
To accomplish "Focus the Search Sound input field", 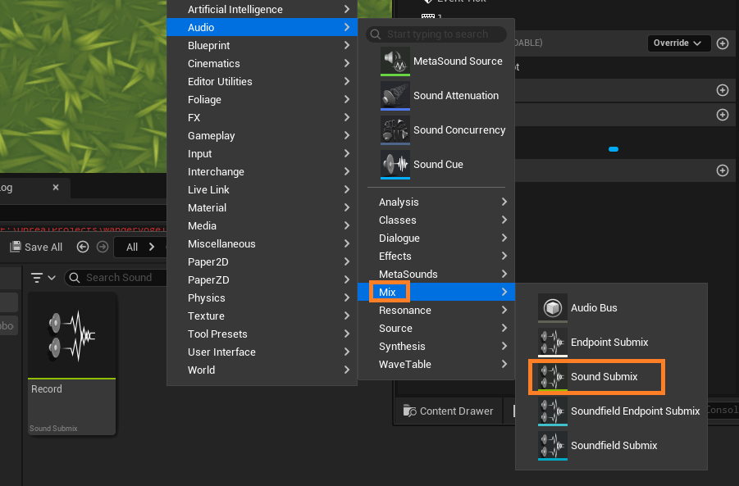I will (123, 278).
